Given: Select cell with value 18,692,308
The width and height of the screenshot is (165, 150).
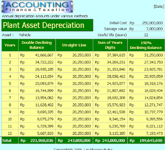Looking at the screenshot, I should click(110, 98).
